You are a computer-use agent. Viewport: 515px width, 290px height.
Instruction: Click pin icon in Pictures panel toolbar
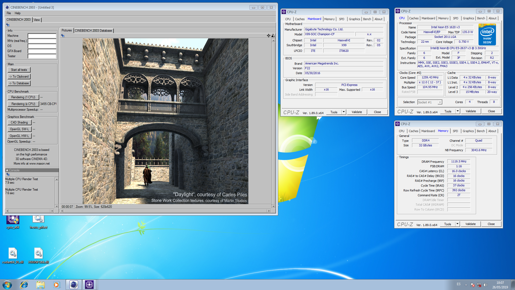pos(63,36)
